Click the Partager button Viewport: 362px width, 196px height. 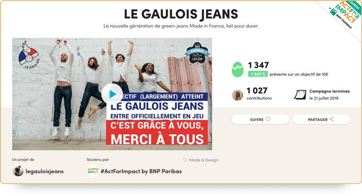321,119
